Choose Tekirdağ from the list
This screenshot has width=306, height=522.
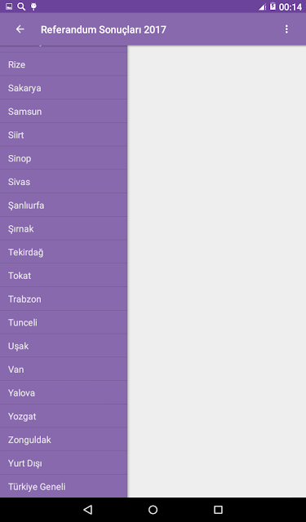coord(64,252)
